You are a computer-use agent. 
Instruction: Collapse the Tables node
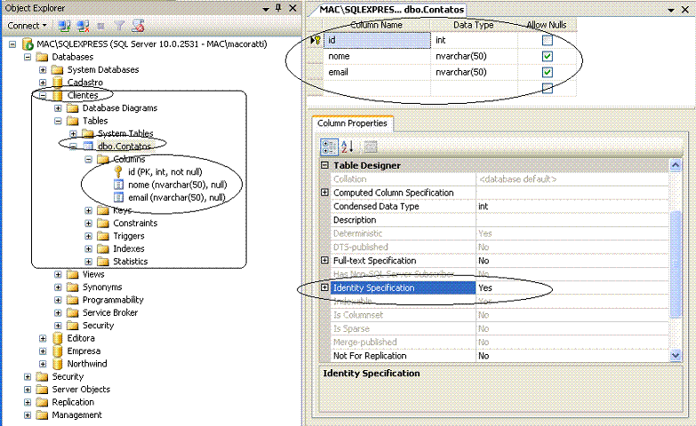(x=58, y=121)
